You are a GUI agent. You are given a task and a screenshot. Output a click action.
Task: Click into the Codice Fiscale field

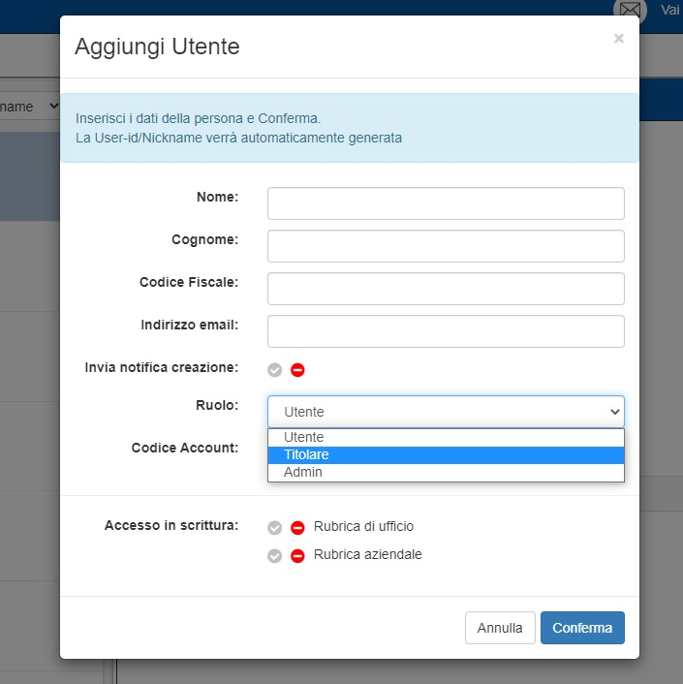(446, 289)
